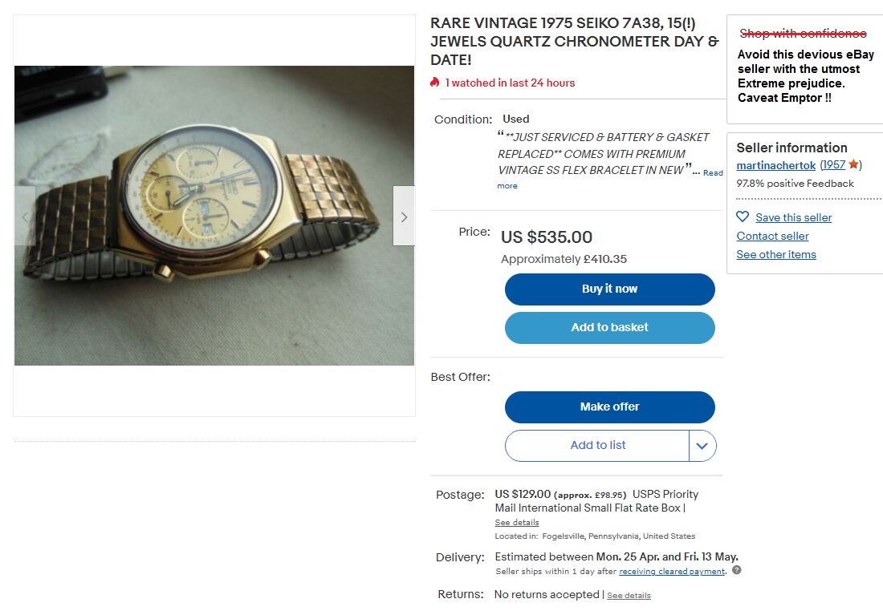Open the delivery estimate help question mark
The image size is (883, 615).
[x=735, y=571]
